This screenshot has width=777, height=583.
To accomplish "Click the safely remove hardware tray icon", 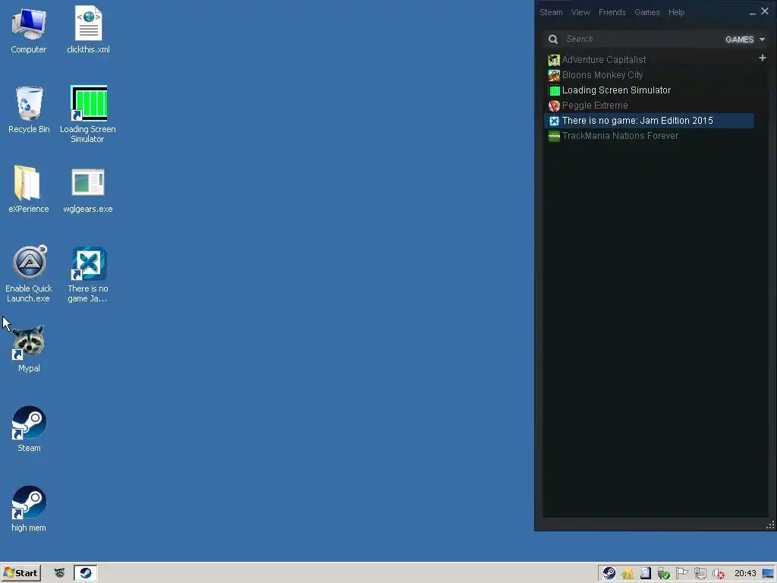I will tap(663, 574).
